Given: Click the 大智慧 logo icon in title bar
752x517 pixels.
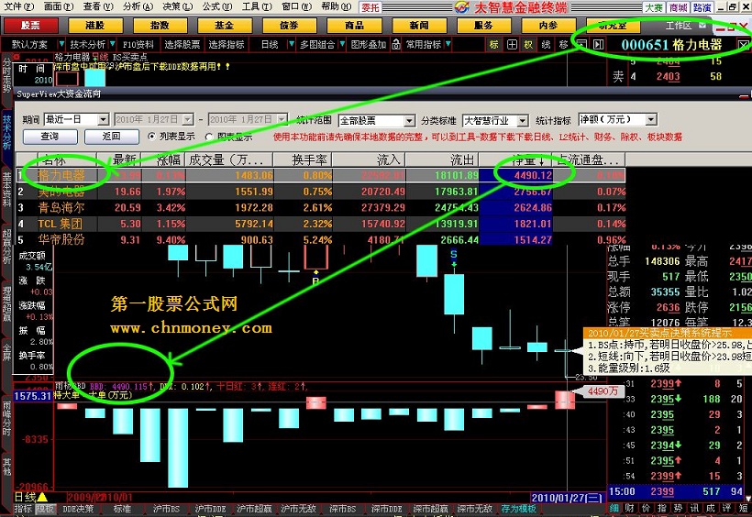Looking at the screenshot, I should pyautogui.click(x=462, y=6).
